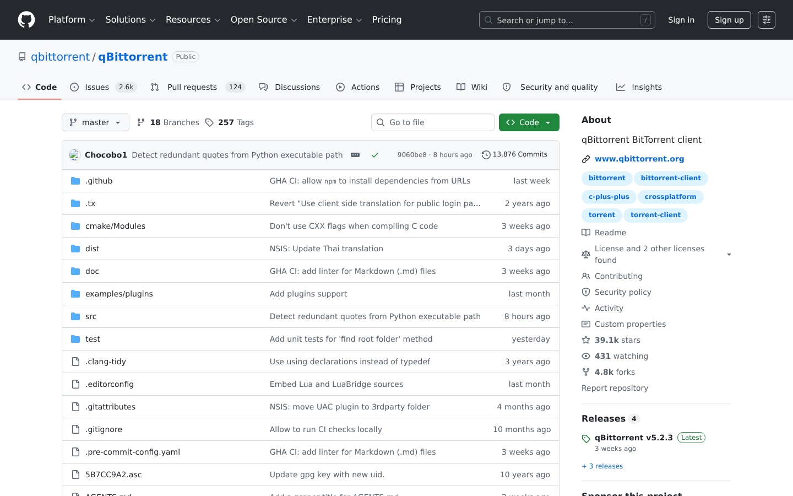
Task: Click the Security policy shield icon
Action: (586, 292)
